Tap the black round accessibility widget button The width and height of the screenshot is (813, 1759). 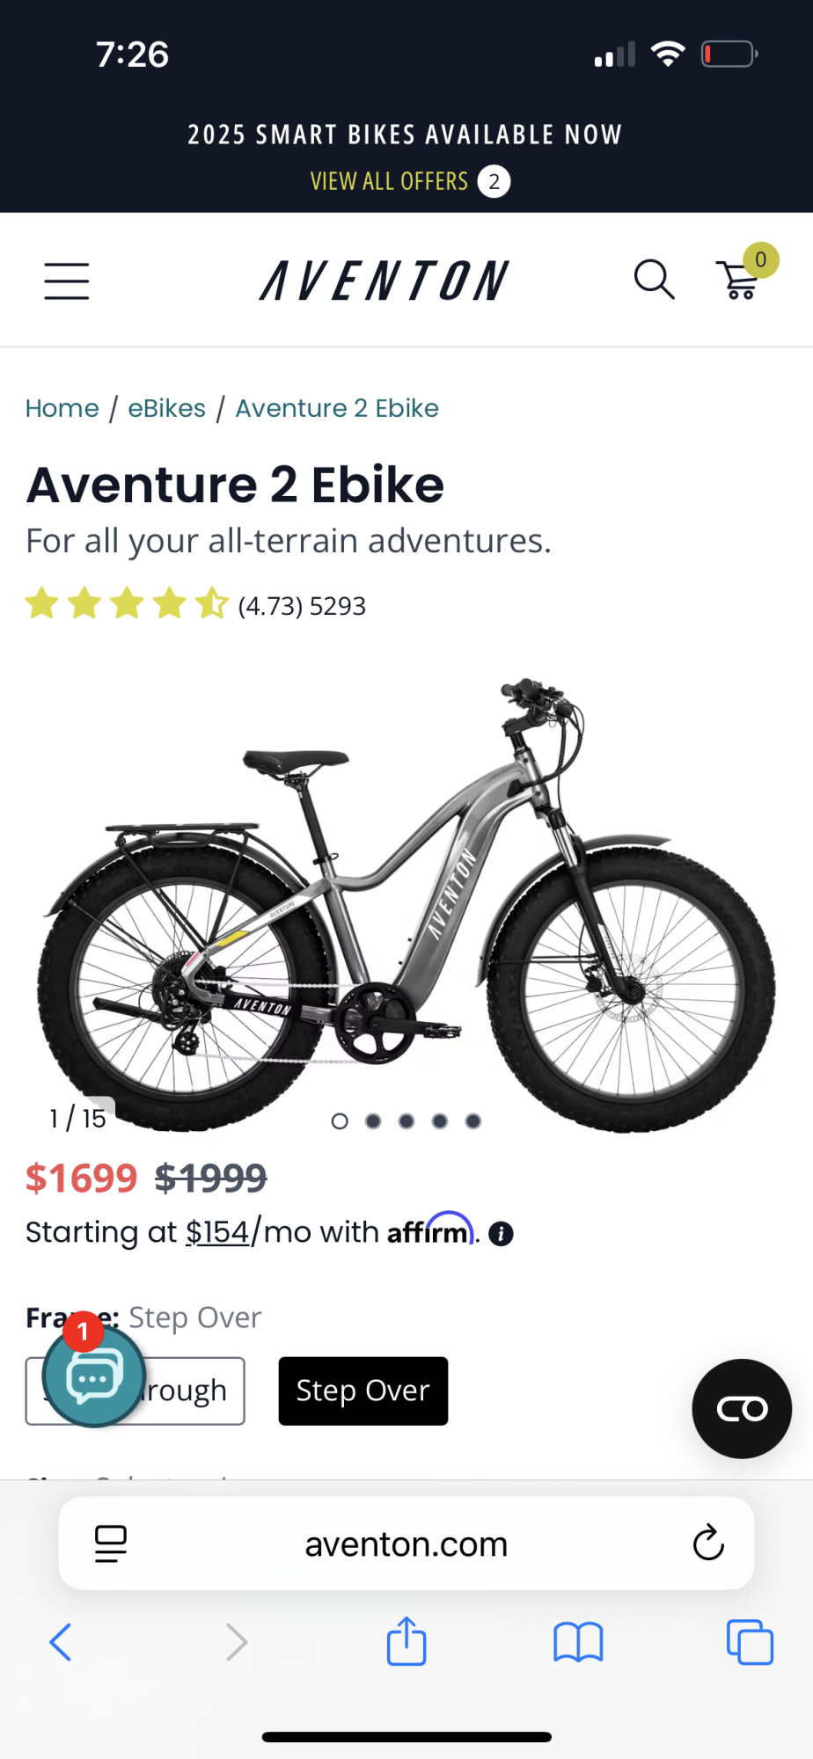tap(742, 1409)
